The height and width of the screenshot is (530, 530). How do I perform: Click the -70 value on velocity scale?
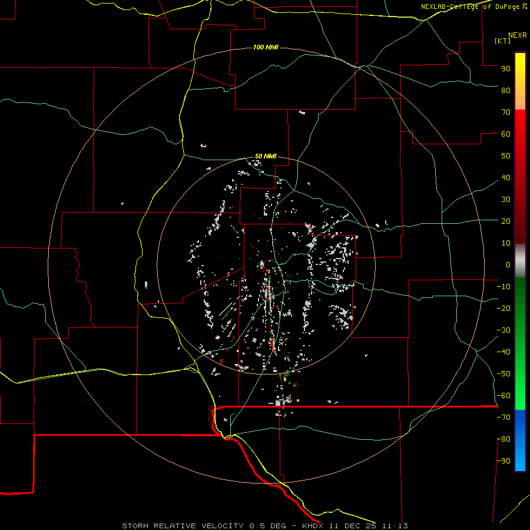click(503, 418)
